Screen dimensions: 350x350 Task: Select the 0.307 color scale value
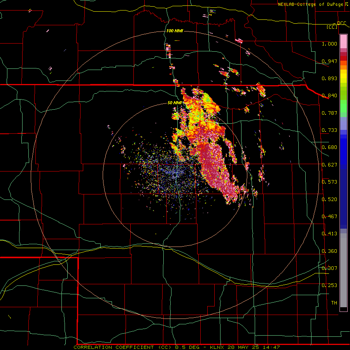329,268
